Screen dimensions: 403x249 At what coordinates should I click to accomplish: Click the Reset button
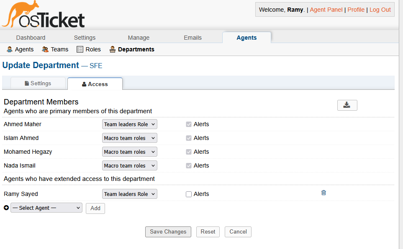click(208, 231)
